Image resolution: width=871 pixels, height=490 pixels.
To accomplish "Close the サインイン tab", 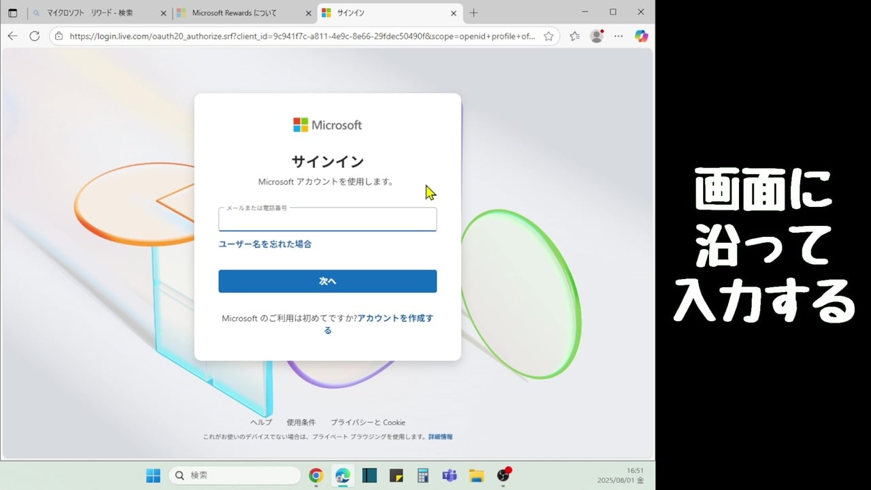I will [x=454, y=13].
